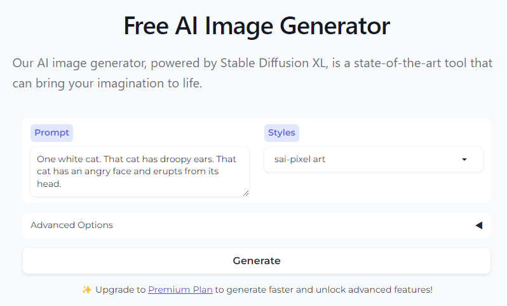This screenshot has width=507, height=306.
Task: Focus the Prompt text area
Action: [140, 172]
